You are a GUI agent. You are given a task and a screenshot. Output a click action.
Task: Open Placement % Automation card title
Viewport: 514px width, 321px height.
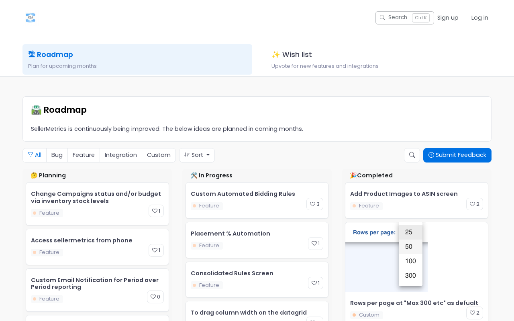click(230, 234)
